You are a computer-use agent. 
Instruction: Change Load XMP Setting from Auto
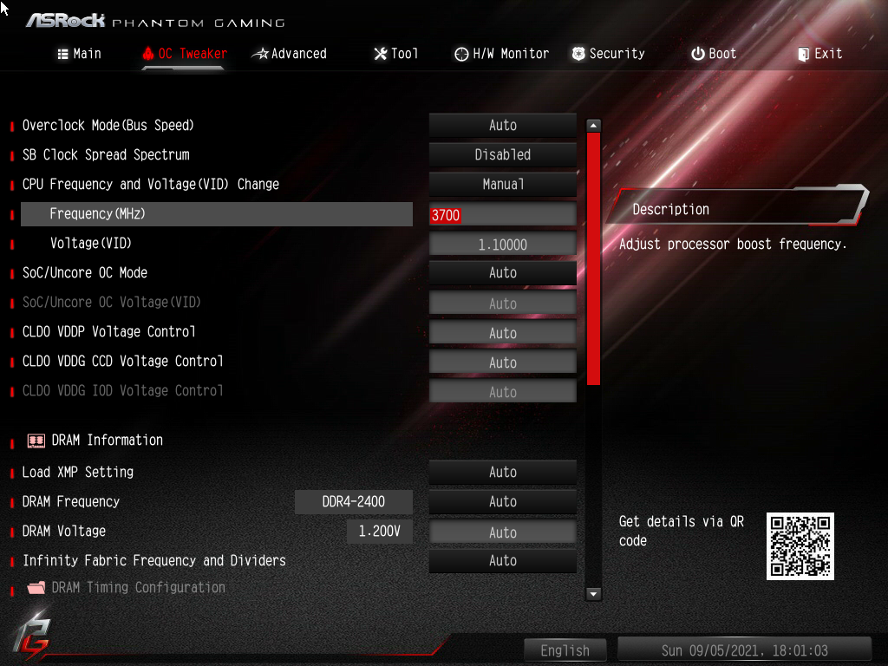pyautogui.click(x=502, y=472)
